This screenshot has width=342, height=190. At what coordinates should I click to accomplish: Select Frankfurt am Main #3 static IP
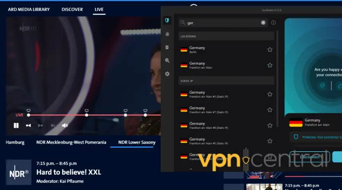[226, 94]
